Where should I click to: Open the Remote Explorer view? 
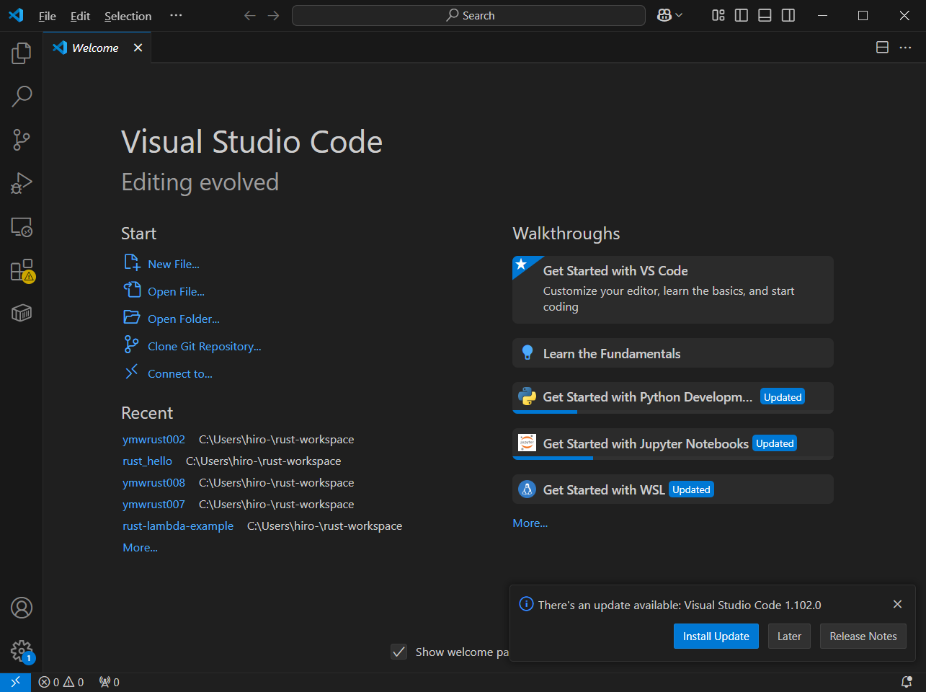22,227
